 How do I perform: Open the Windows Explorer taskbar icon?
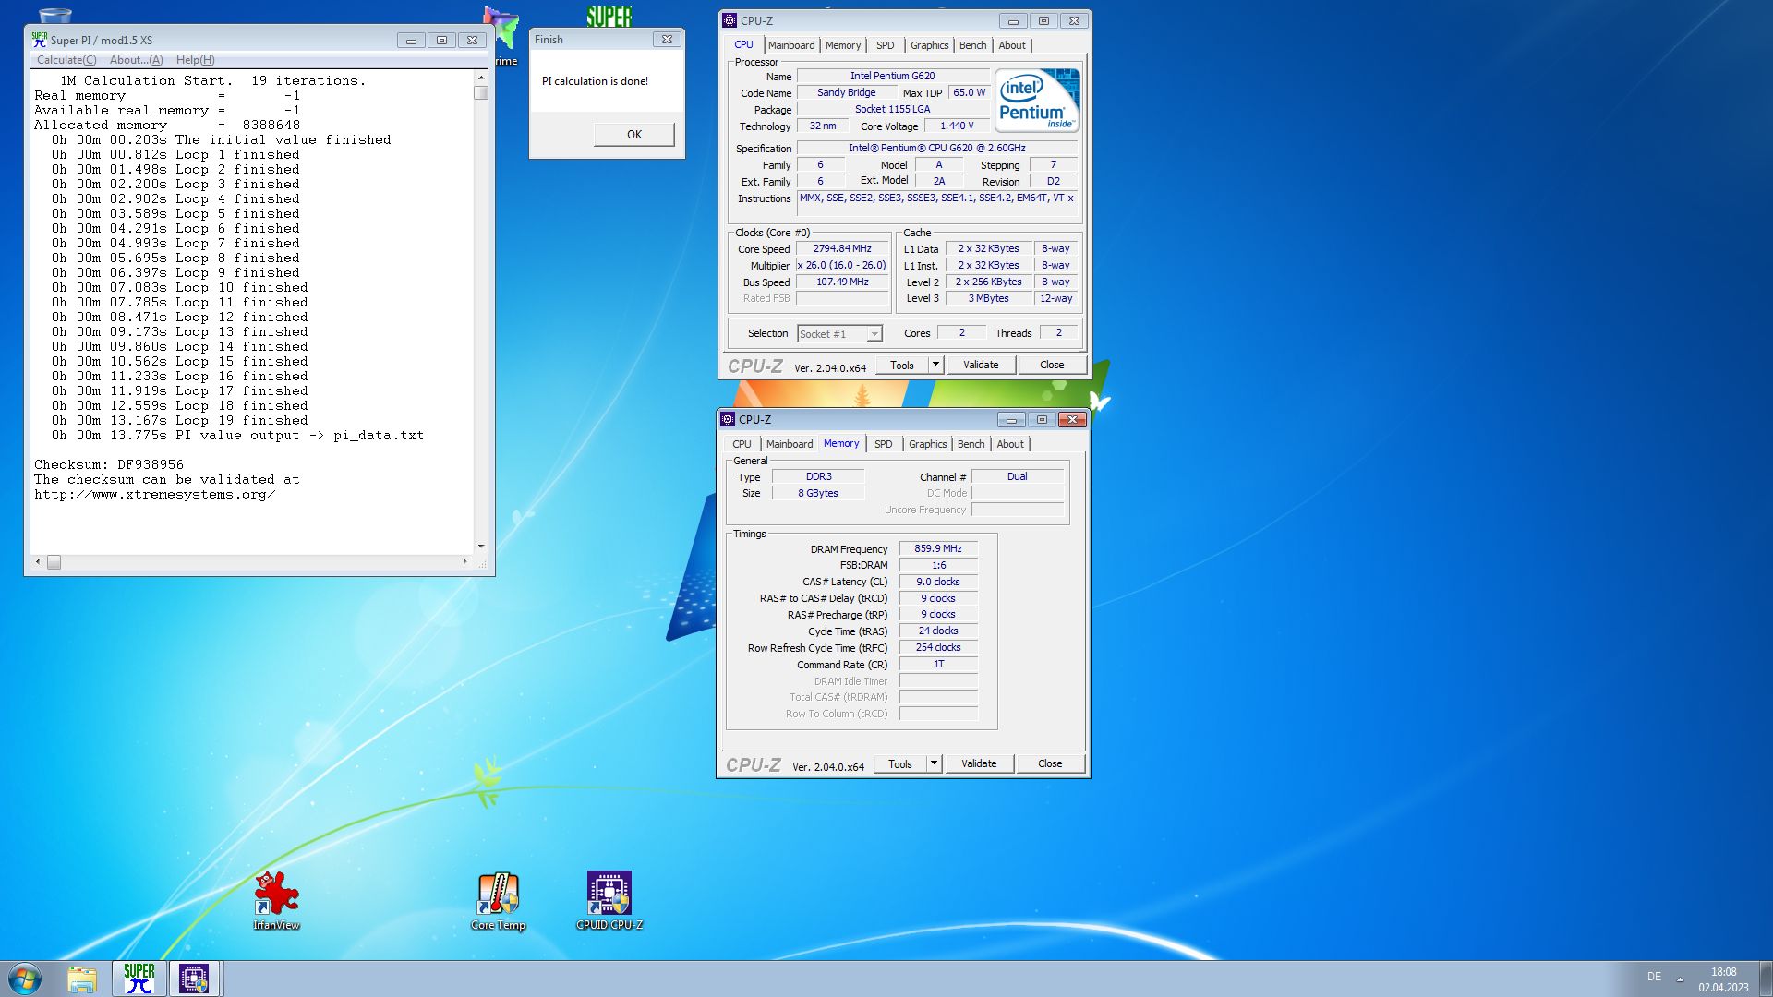(x=82, y=979)
